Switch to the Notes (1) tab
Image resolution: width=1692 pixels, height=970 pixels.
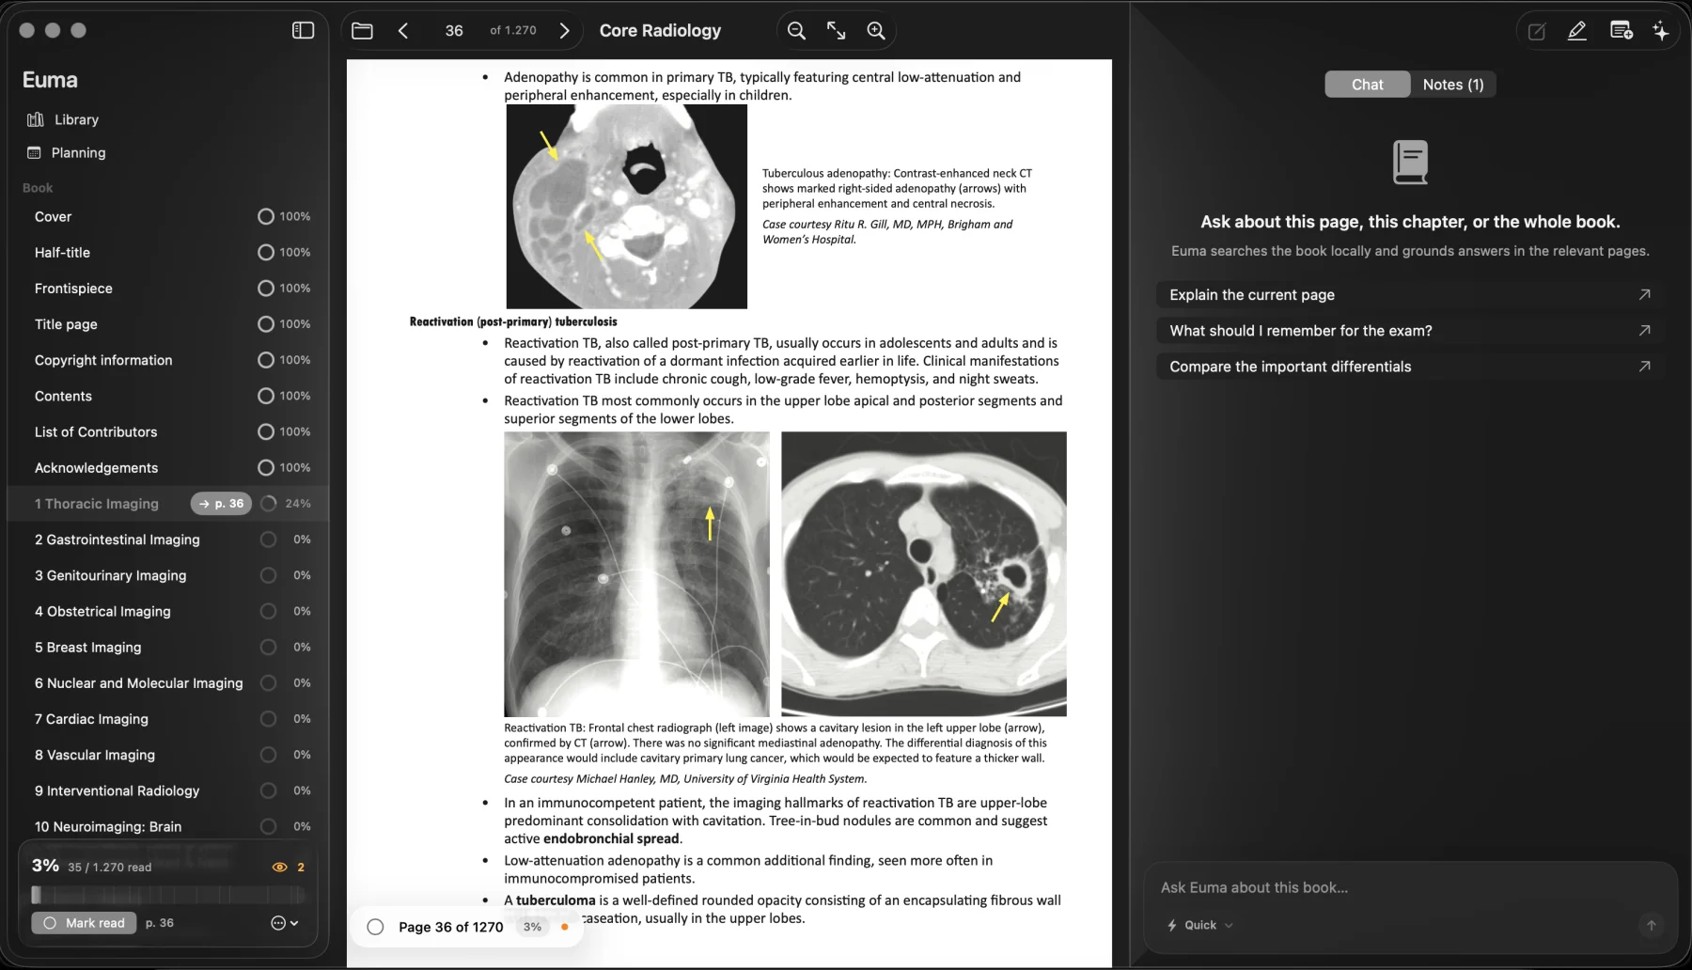tap(1452, 85)
